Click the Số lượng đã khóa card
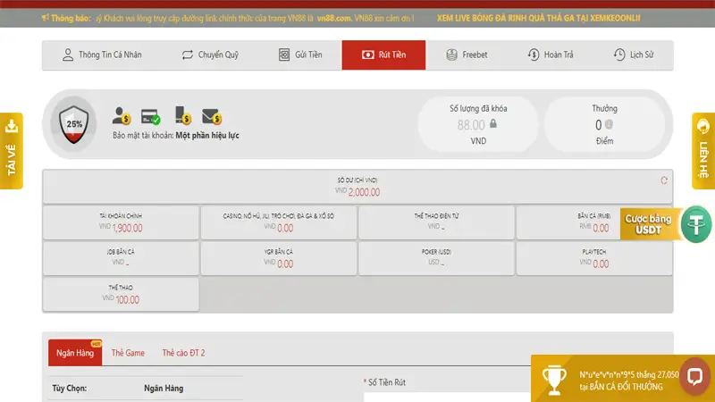 pos(478,124)
